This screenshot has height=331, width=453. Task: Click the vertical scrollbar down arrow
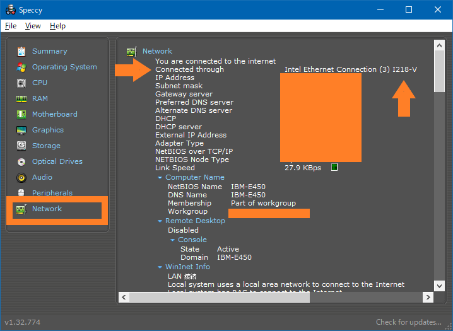(x=439, y=286)
